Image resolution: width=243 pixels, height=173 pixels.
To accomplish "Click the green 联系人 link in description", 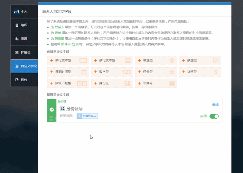I will click(x=59, y=27).
